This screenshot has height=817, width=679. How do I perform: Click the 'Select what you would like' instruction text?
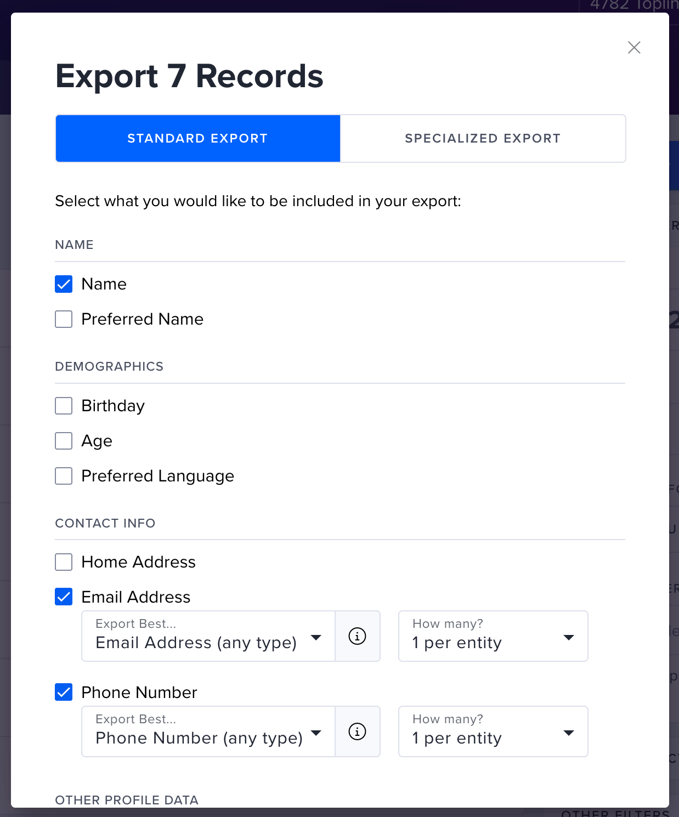pyautogui.click(x=258, y=201)
